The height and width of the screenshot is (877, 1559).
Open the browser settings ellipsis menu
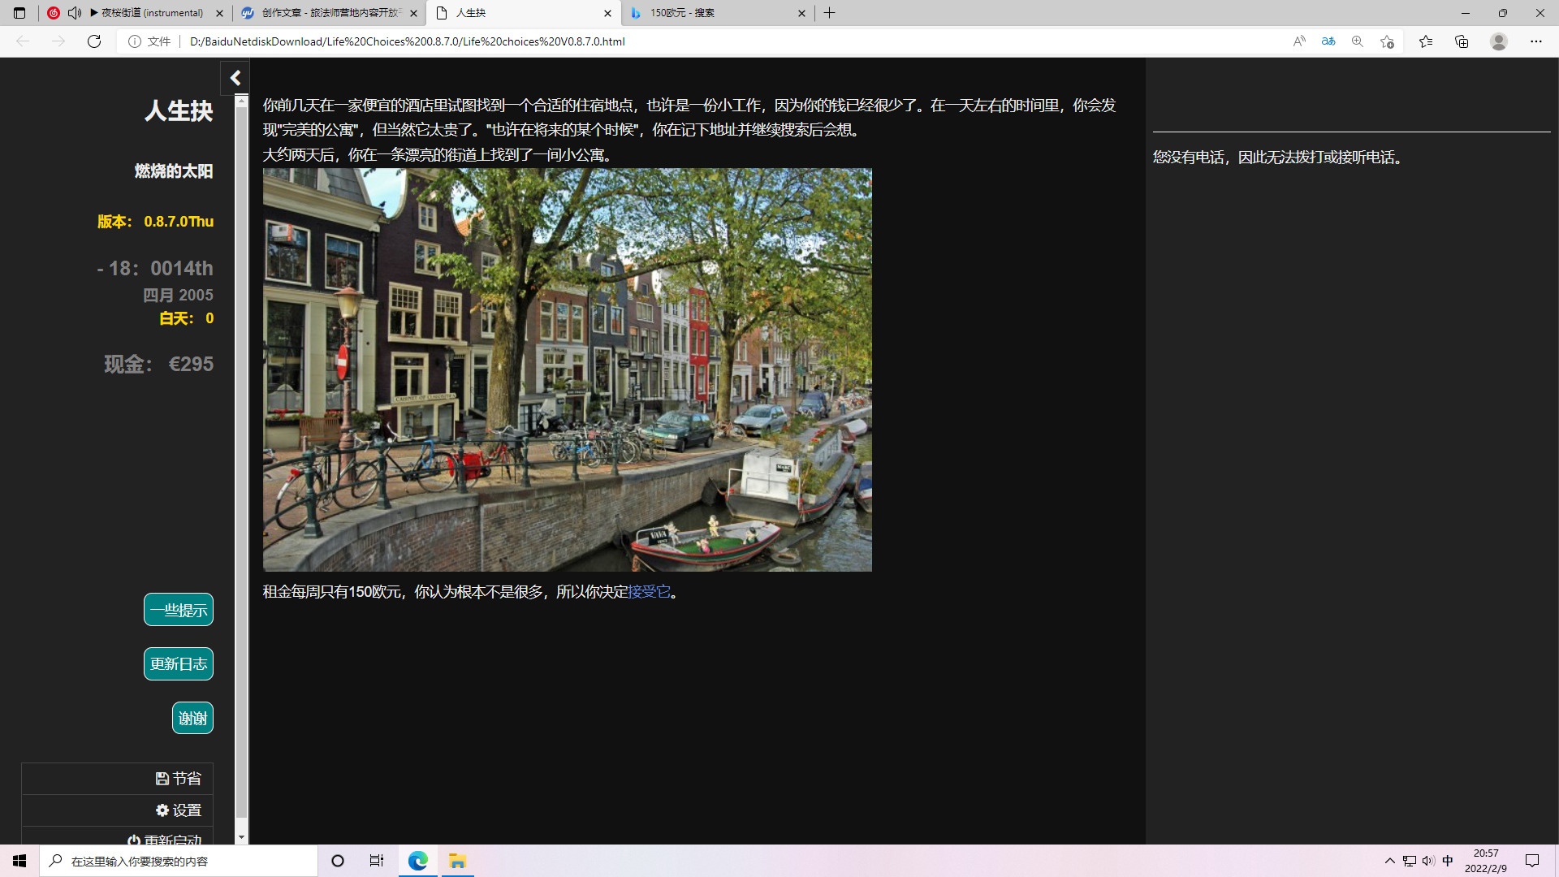coord(1536,41)
